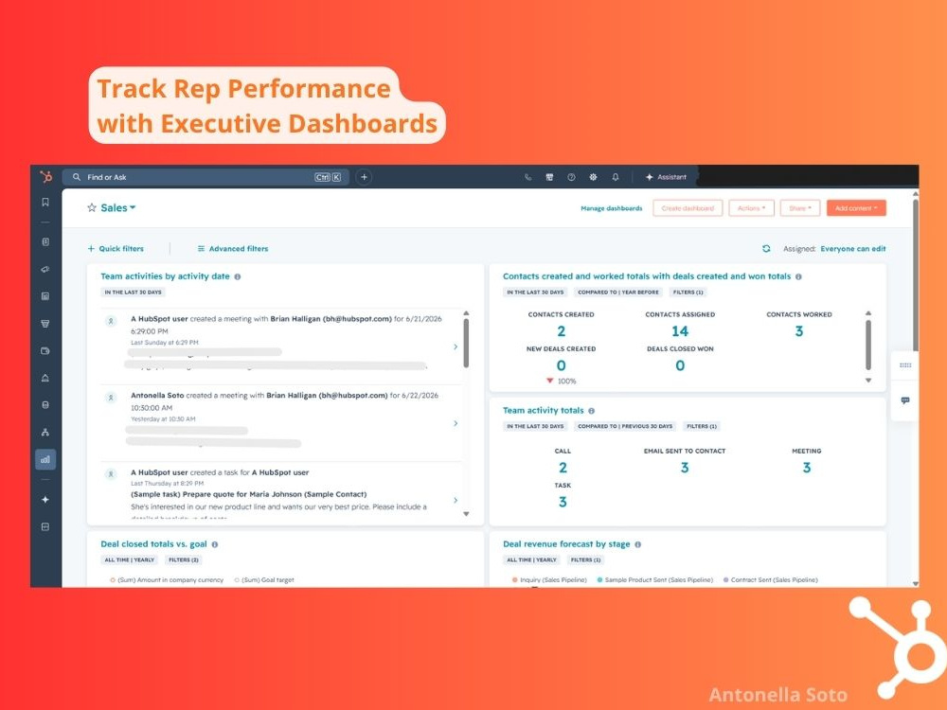Open Deal closed totals vs. goal title
This screenshot has width=947, height=710.
(153, 544)
